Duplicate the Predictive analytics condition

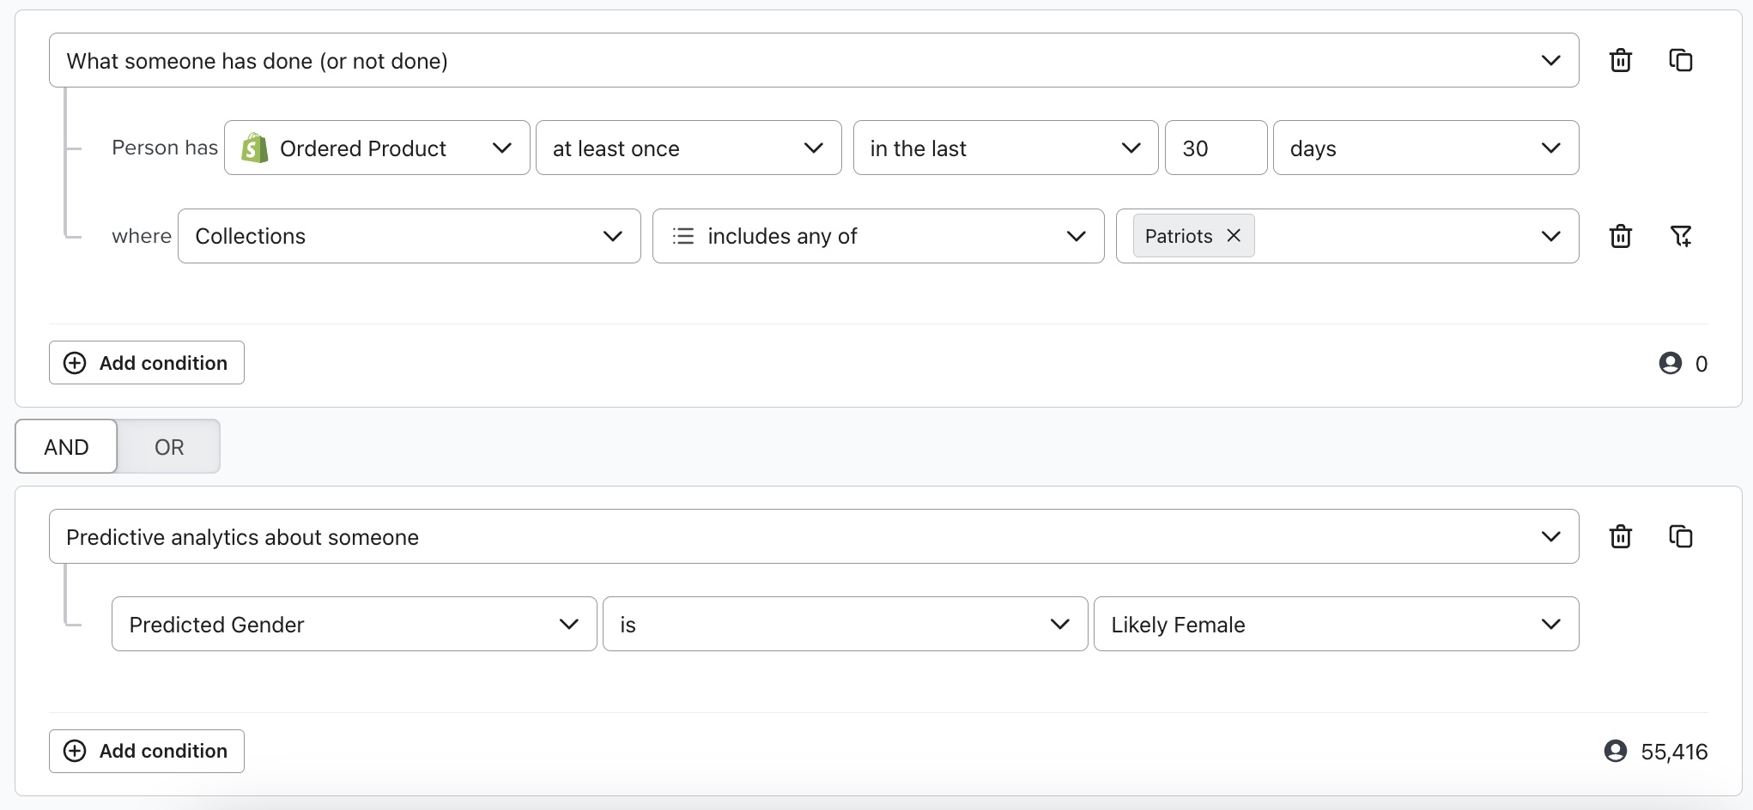[x=1680, y=537]
